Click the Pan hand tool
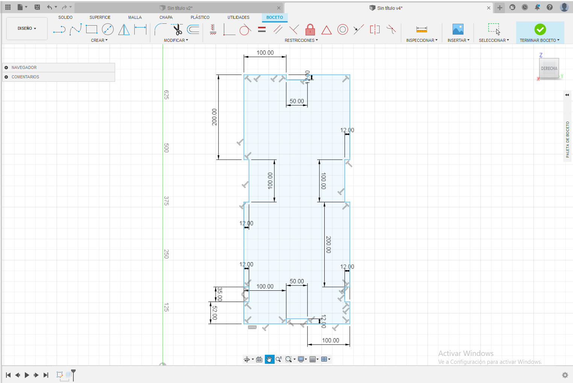 [x=269, y=359]
